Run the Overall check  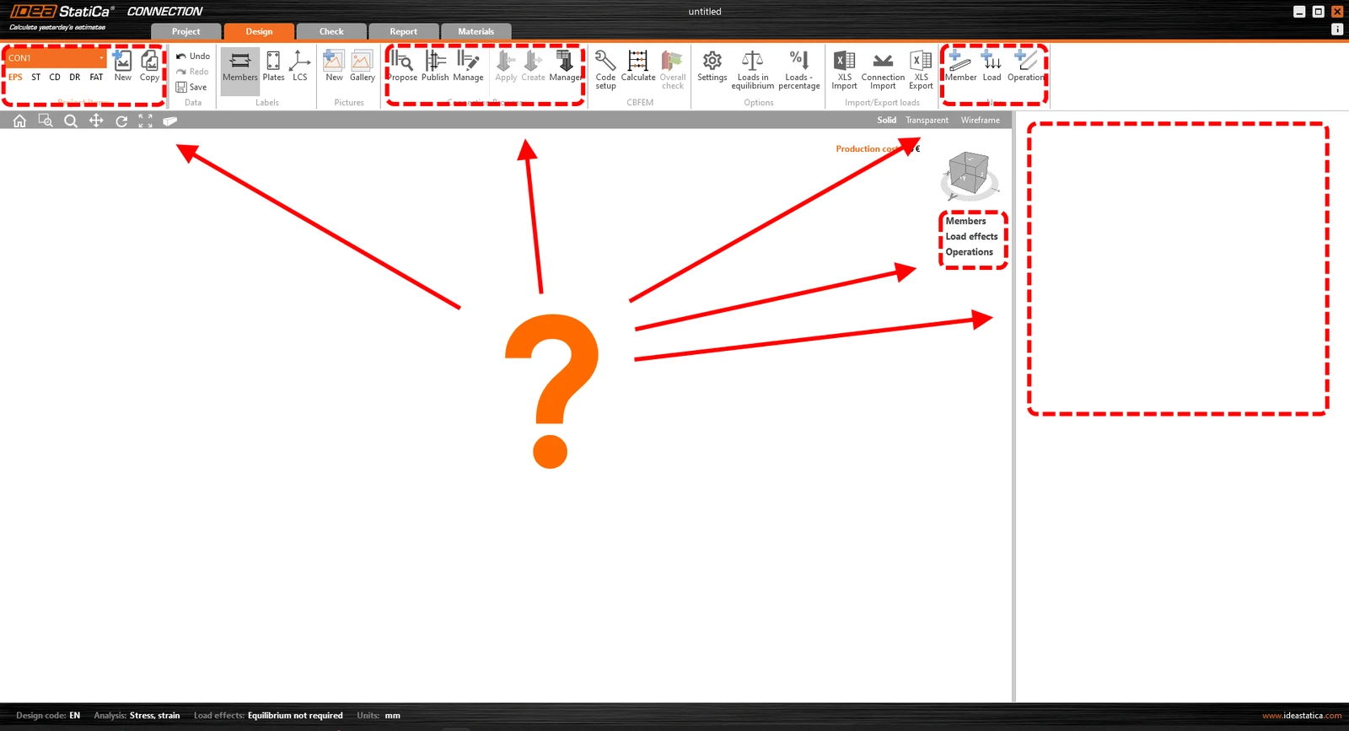673,69
